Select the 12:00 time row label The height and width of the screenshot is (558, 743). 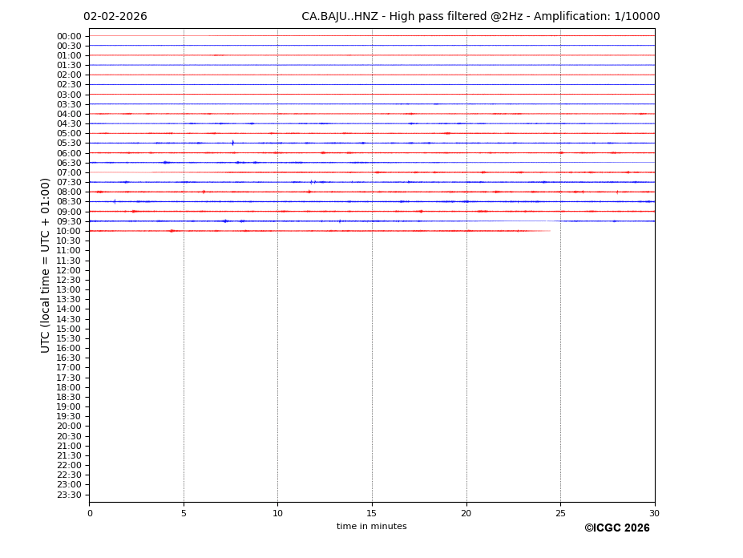(68, 270)
